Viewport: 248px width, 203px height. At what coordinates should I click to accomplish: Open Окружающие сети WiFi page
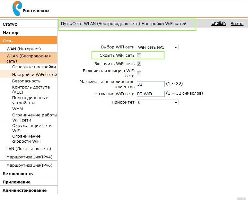click(32, 128)
